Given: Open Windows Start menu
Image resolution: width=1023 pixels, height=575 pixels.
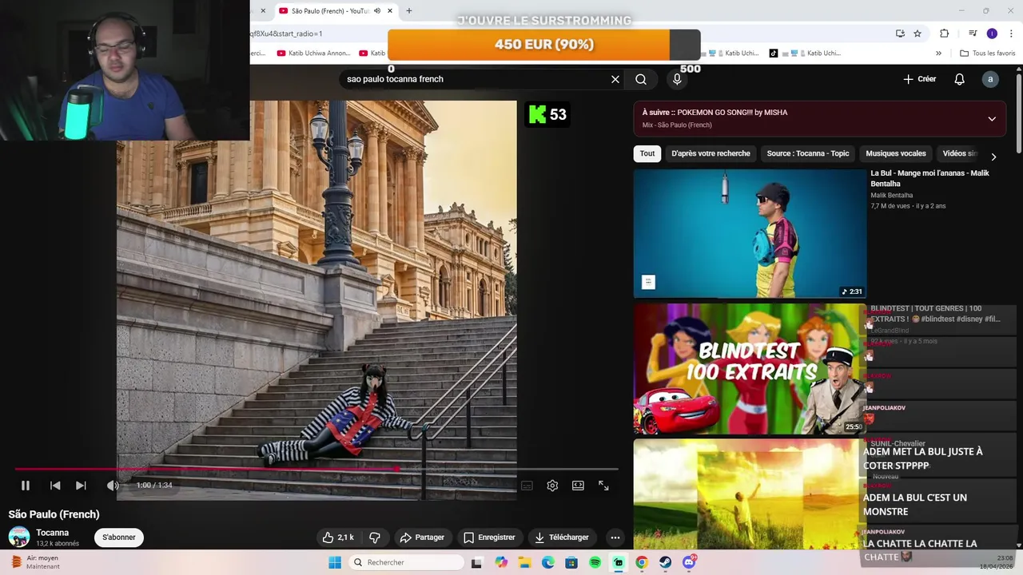Looking at the screenshot, I should pos(335,562).
